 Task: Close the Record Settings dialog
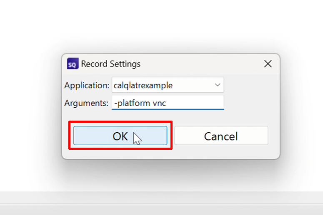[x=268, y=64]
